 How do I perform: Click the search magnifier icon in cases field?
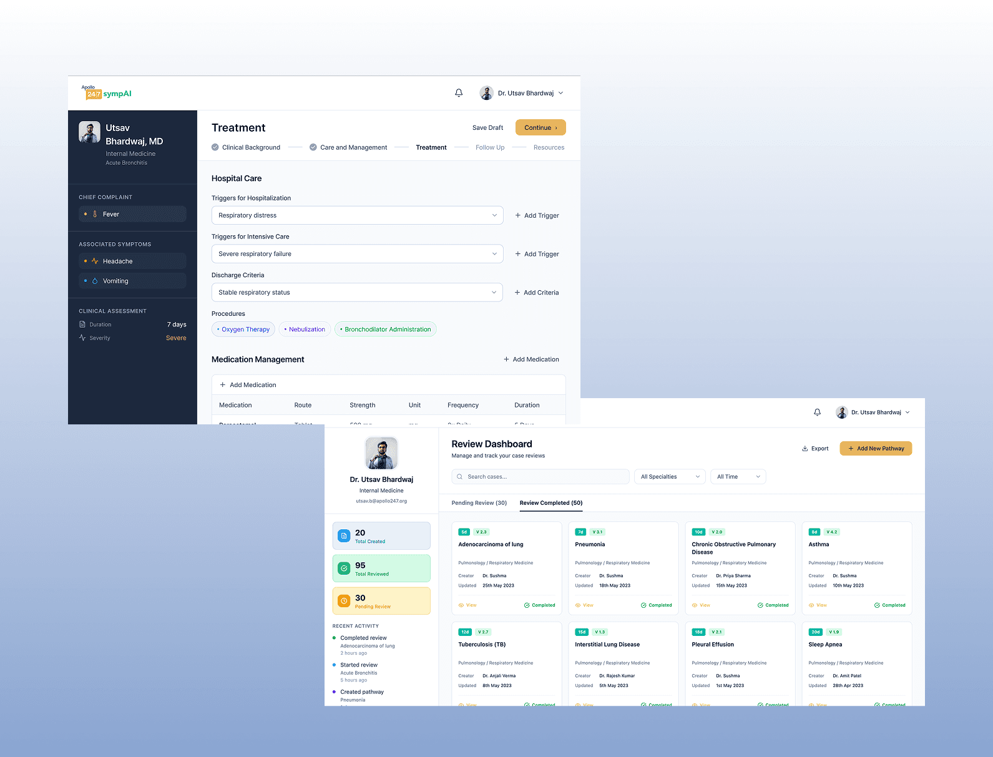[x=460, y=477]
